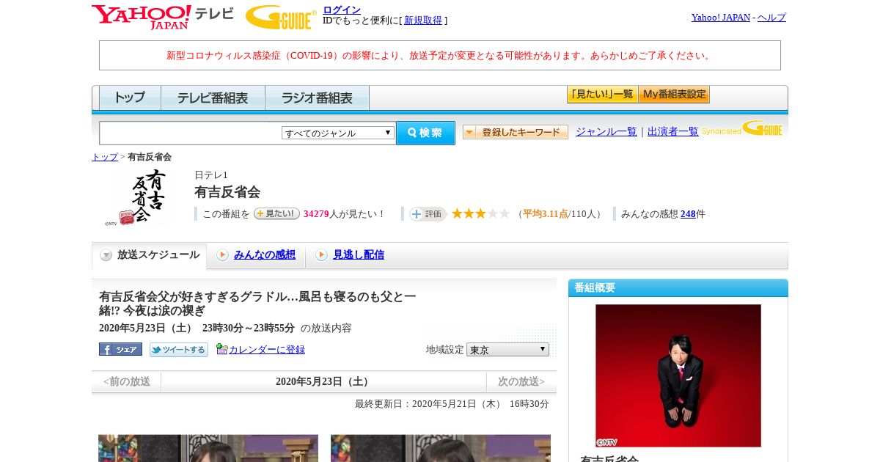Viewport: 880px width, 462px height.
Task: Open the ジャンル一覧 link
Action: [x=606, y=132]
